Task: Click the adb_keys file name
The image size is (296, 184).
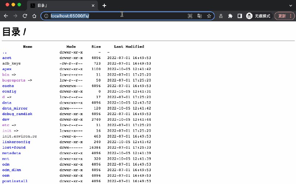Action: pyautogui.click(x=11, y=63)
